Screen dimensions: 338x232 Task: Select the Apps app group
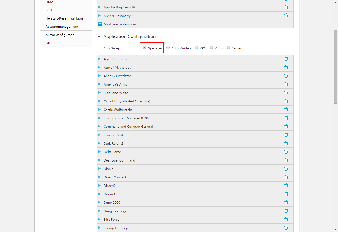(212, 48)
